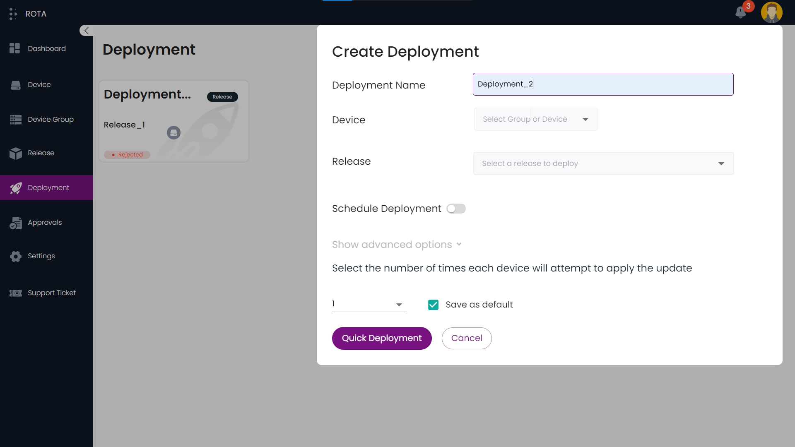
Task: Enable the Schedule Deployment toggle
Action: point(456,209)
